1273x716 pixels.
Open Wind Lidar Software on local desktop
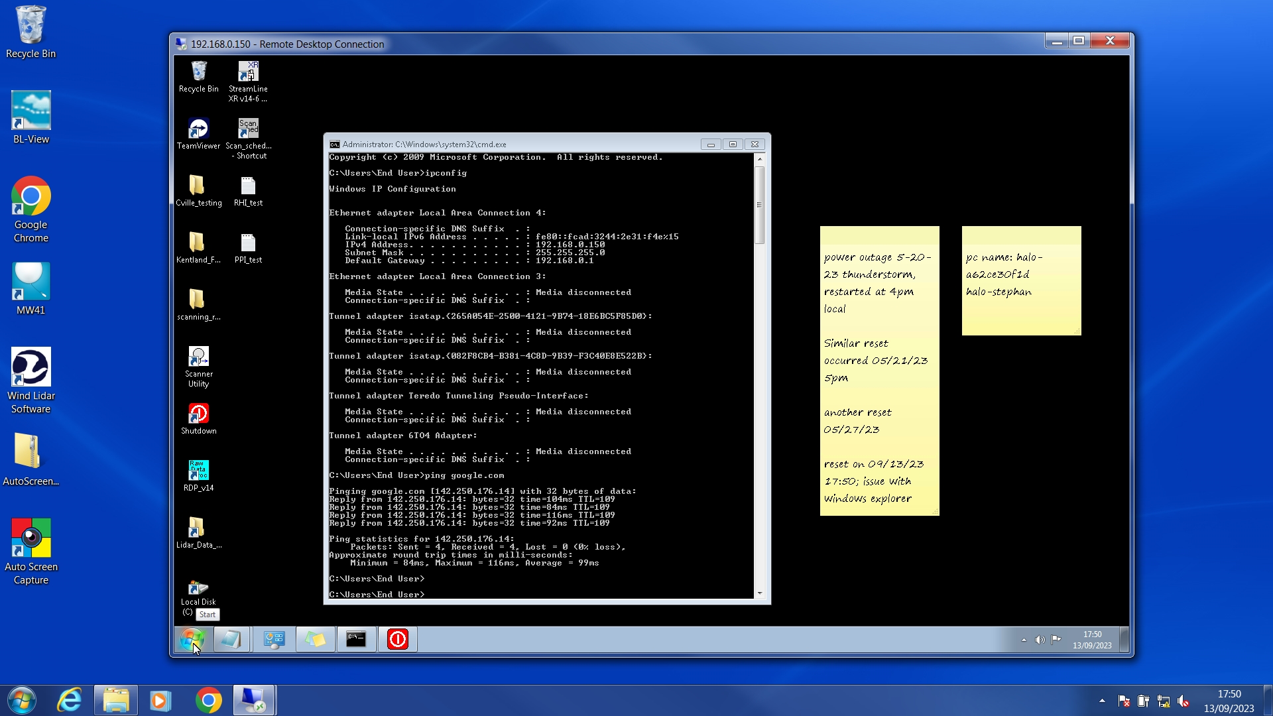(x=30, y=368)
